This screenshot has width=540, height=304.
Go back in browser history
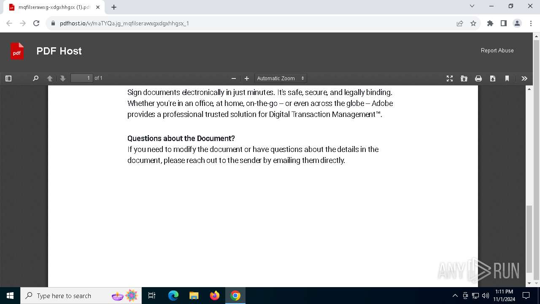9,23
